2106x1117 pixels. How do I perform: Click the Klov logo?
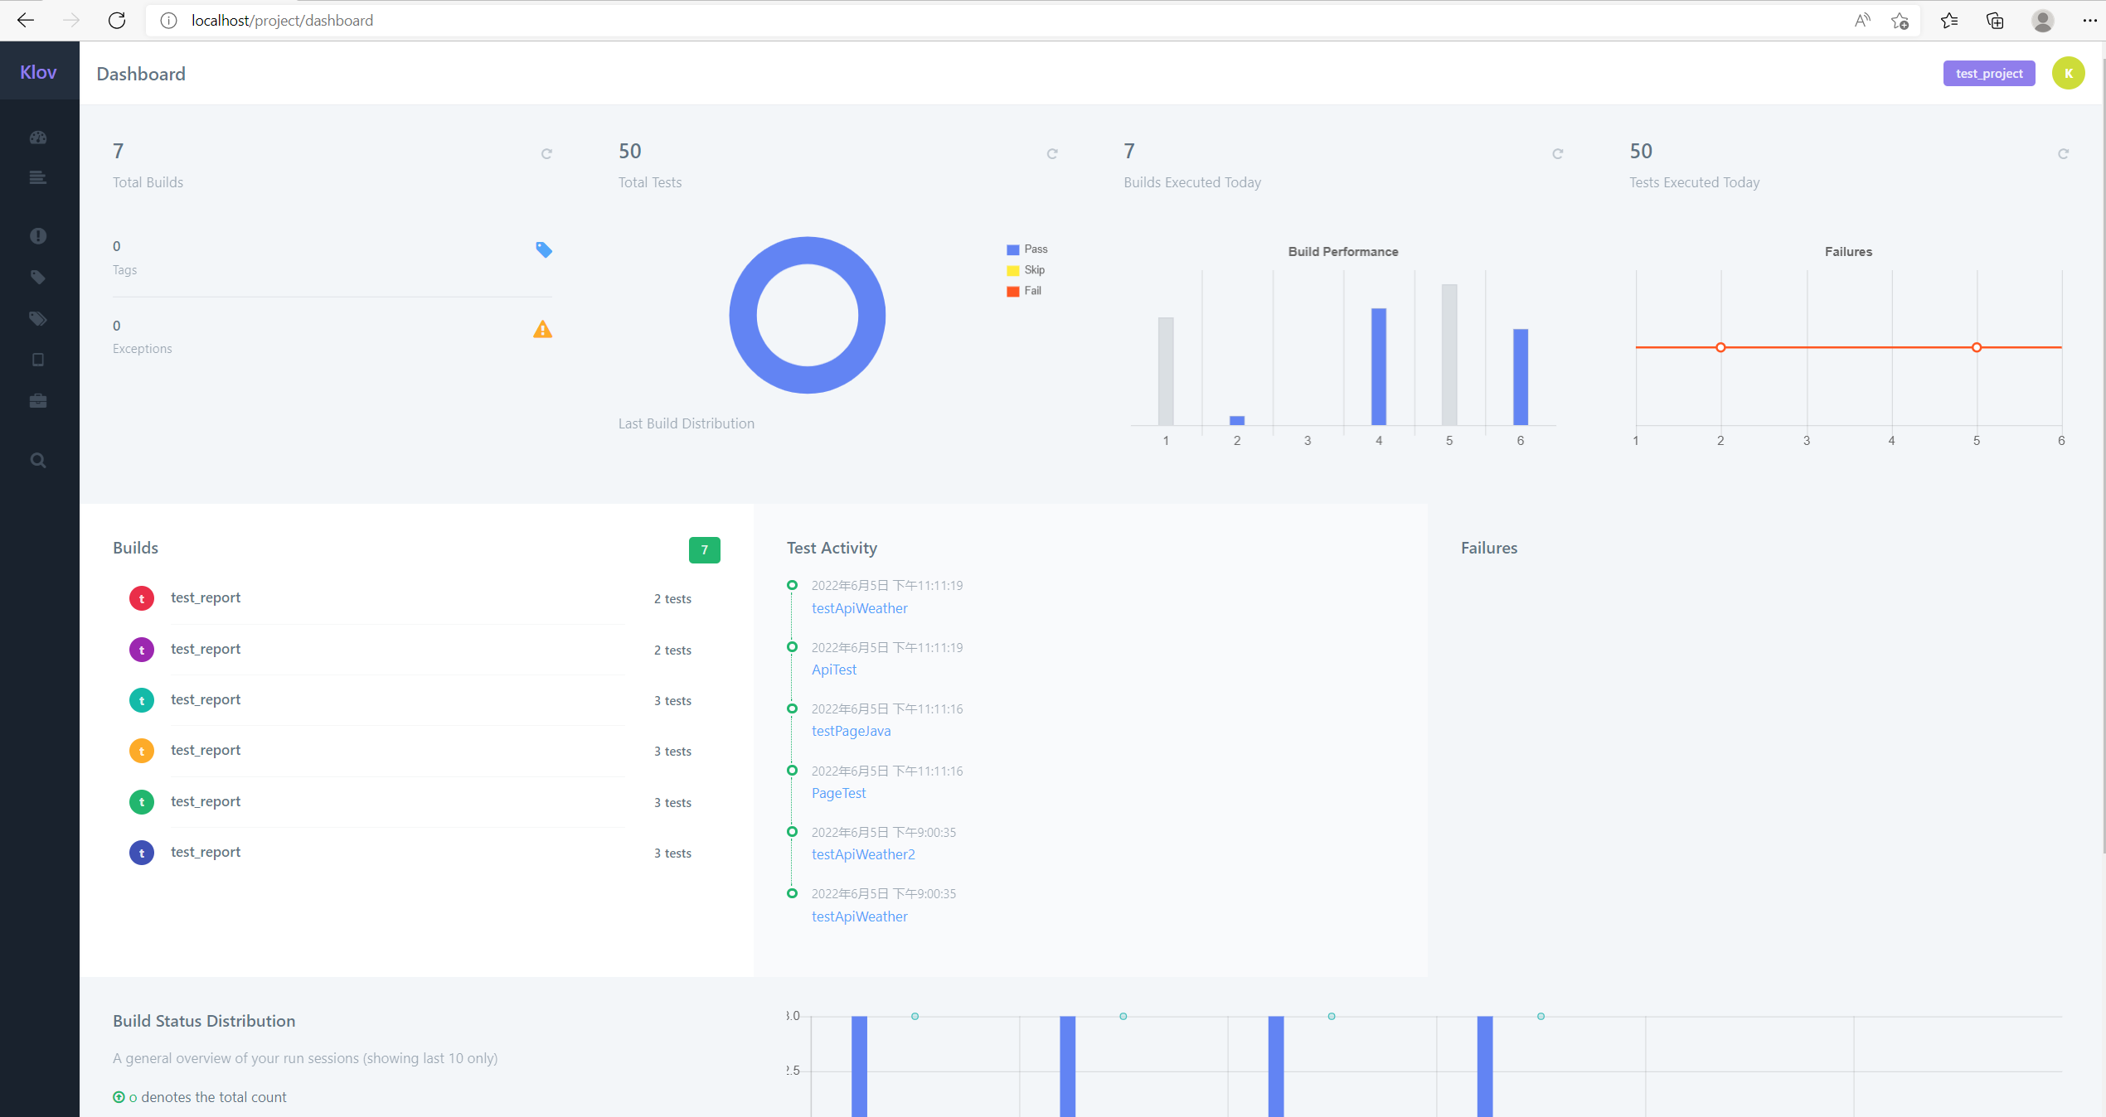click(38, 72)
